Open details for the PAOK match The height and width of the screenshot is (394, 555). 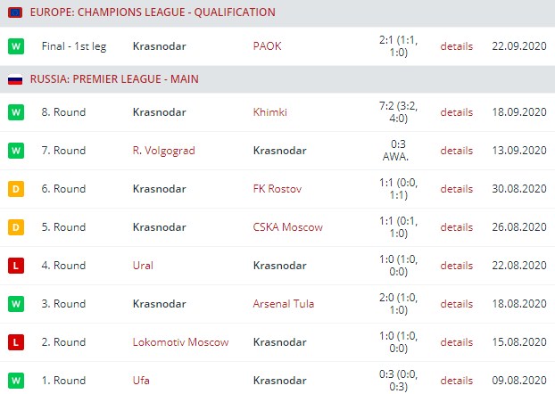tap(456, 45)
